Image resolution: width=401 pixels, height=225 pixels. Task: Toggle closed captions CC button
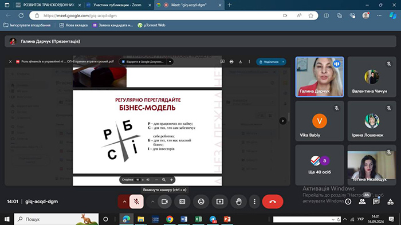[x=182, y=202]
